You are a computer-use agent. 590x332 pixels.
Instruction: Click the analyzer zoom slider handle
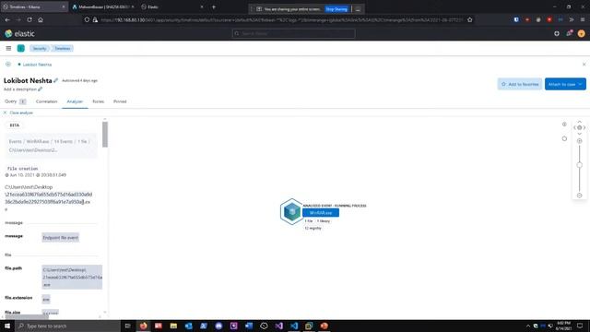tap(580, 165)
